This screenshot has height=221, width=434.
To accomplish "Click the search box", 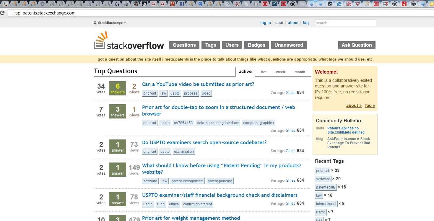I will pos(345,23).
